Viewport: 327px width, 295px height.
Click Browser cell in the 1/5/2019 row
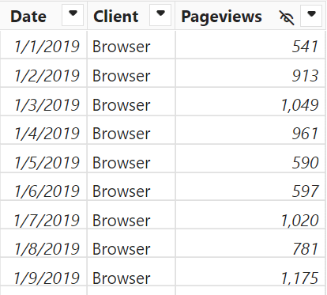tap(131, 160)
